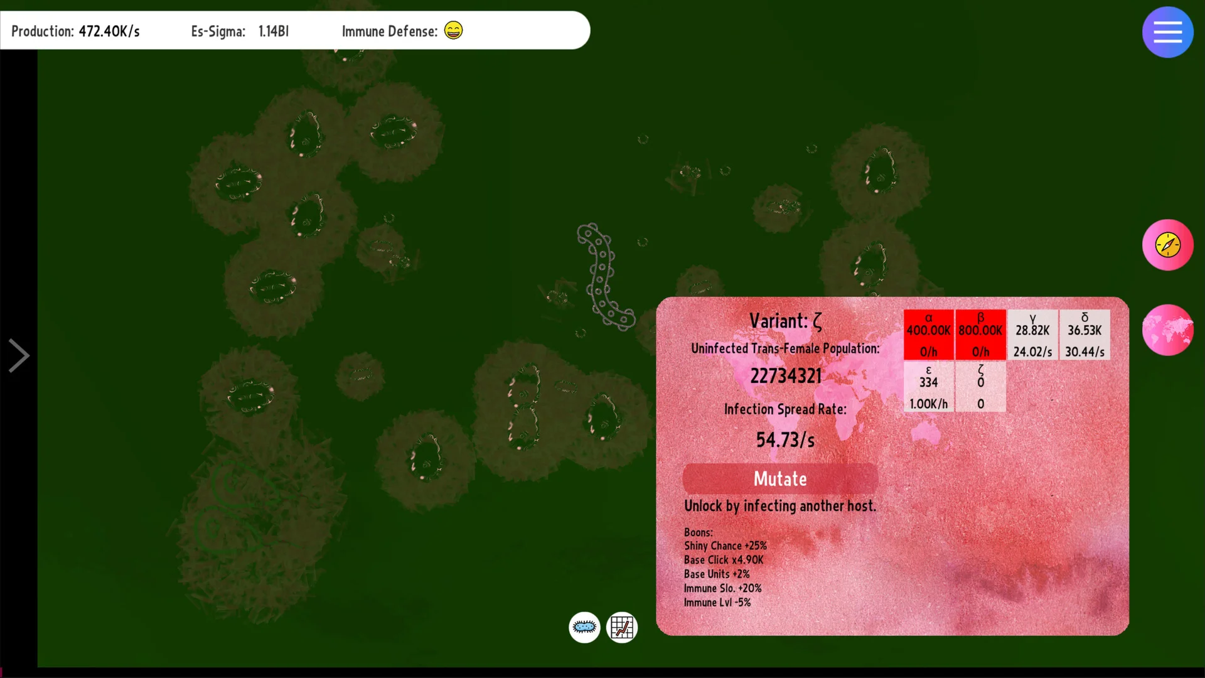The width and height of the screenshot is (1205, 678).
Task: Click the Es-Sigma currency value
Action: click(273, 31)
